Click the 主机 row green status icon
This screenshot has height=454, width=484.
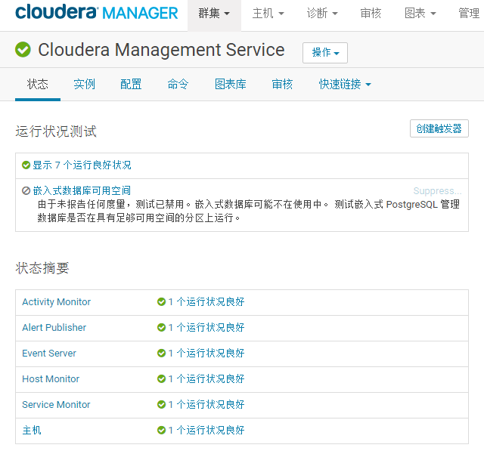pos(161,430)
